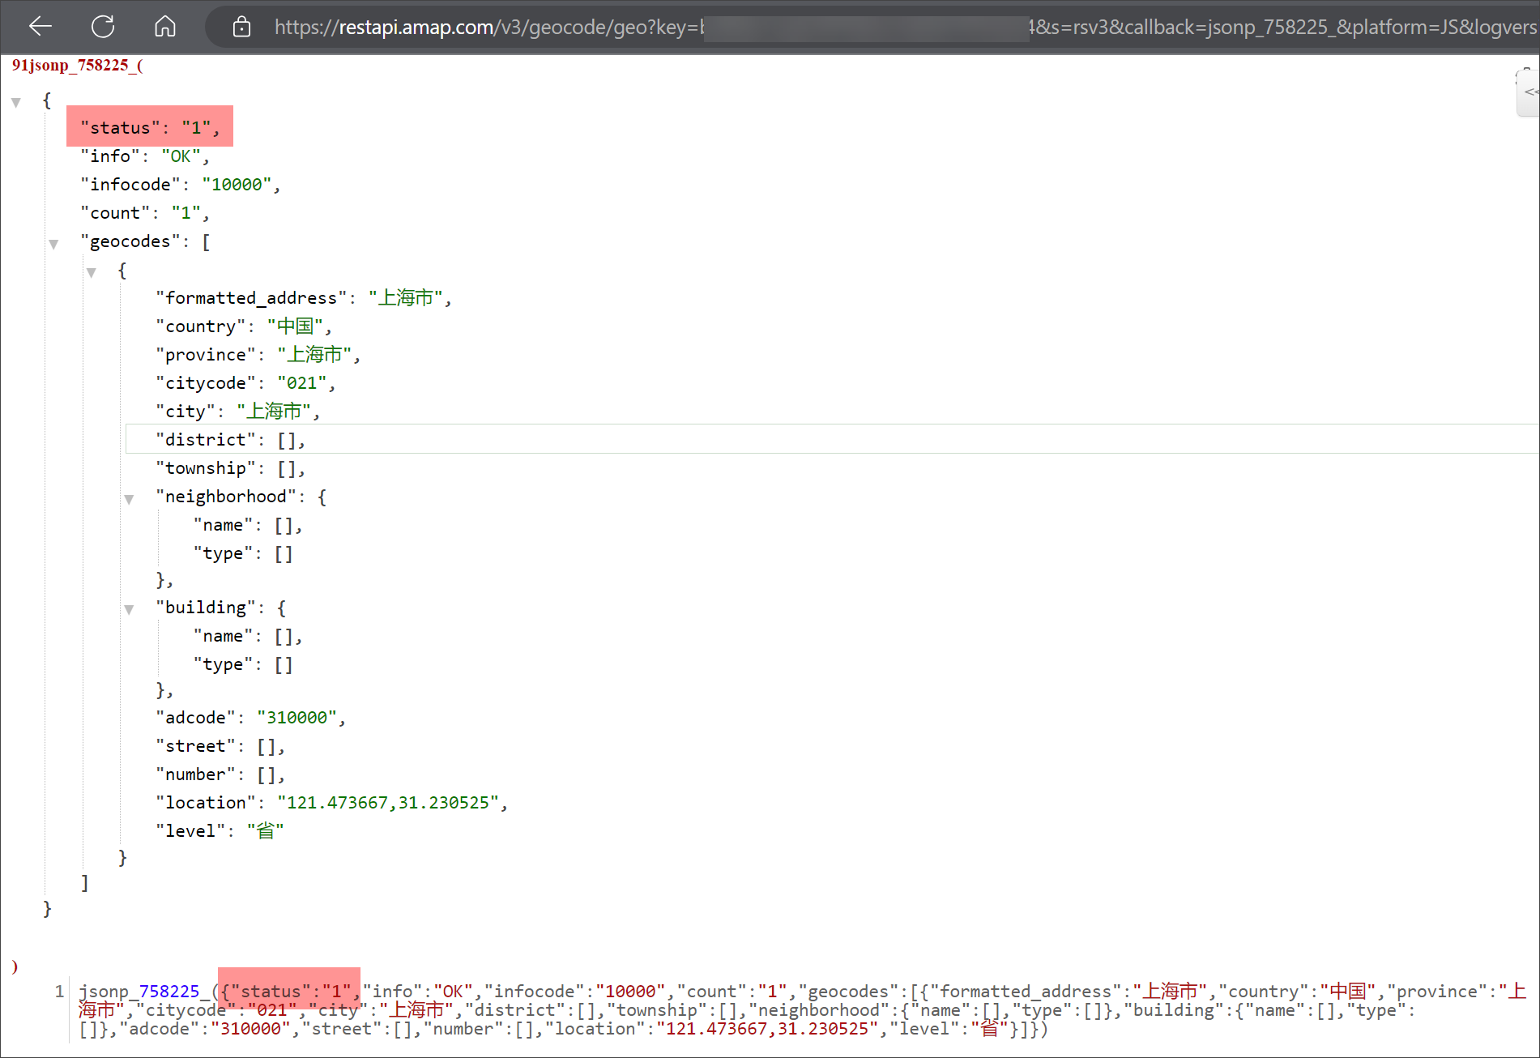
Task: Select the "country": "中国" line
Action: pos(244,326)
